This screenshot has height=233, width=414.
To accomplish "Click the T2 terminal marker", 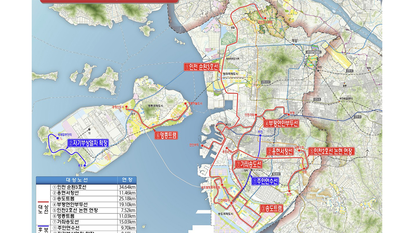I will pos(89,129).
